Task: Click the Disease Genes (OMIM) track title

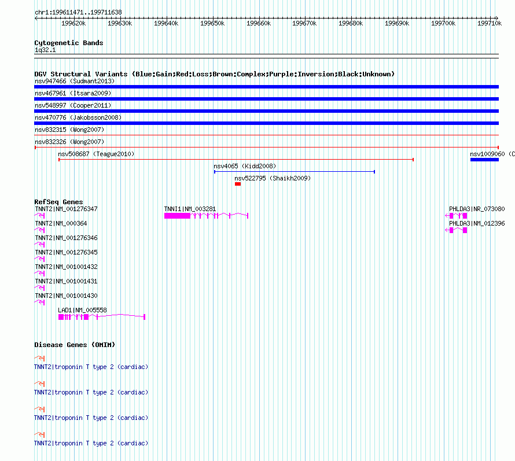Action: pos(75,345)
